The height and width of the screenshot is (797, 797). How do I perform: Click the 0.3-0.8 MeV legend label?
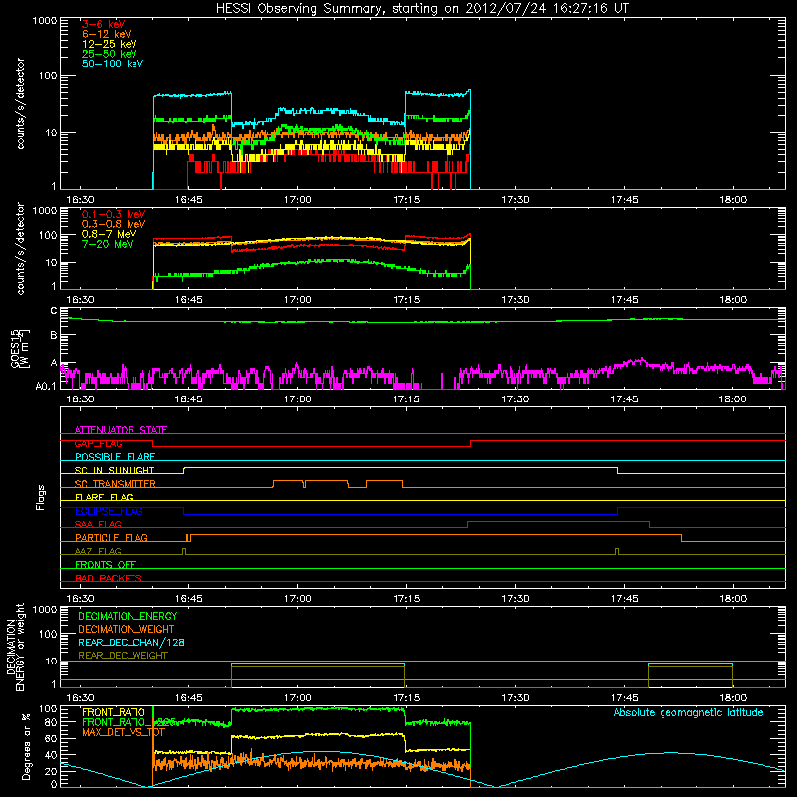[114, 224]
